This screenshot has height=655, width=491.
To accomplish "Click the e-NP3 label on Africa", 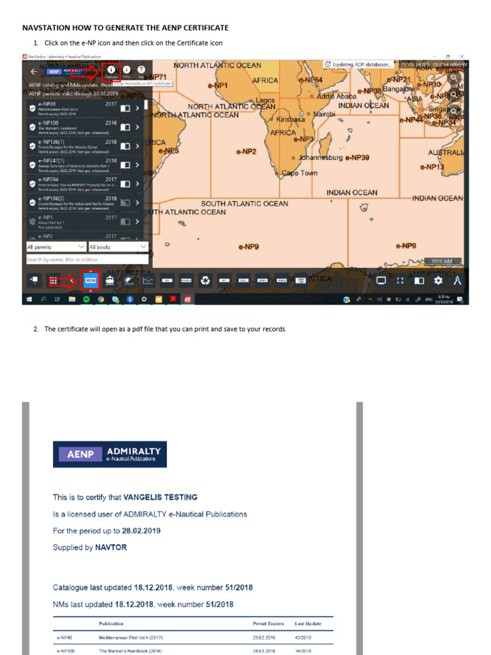I will point(303,139).
